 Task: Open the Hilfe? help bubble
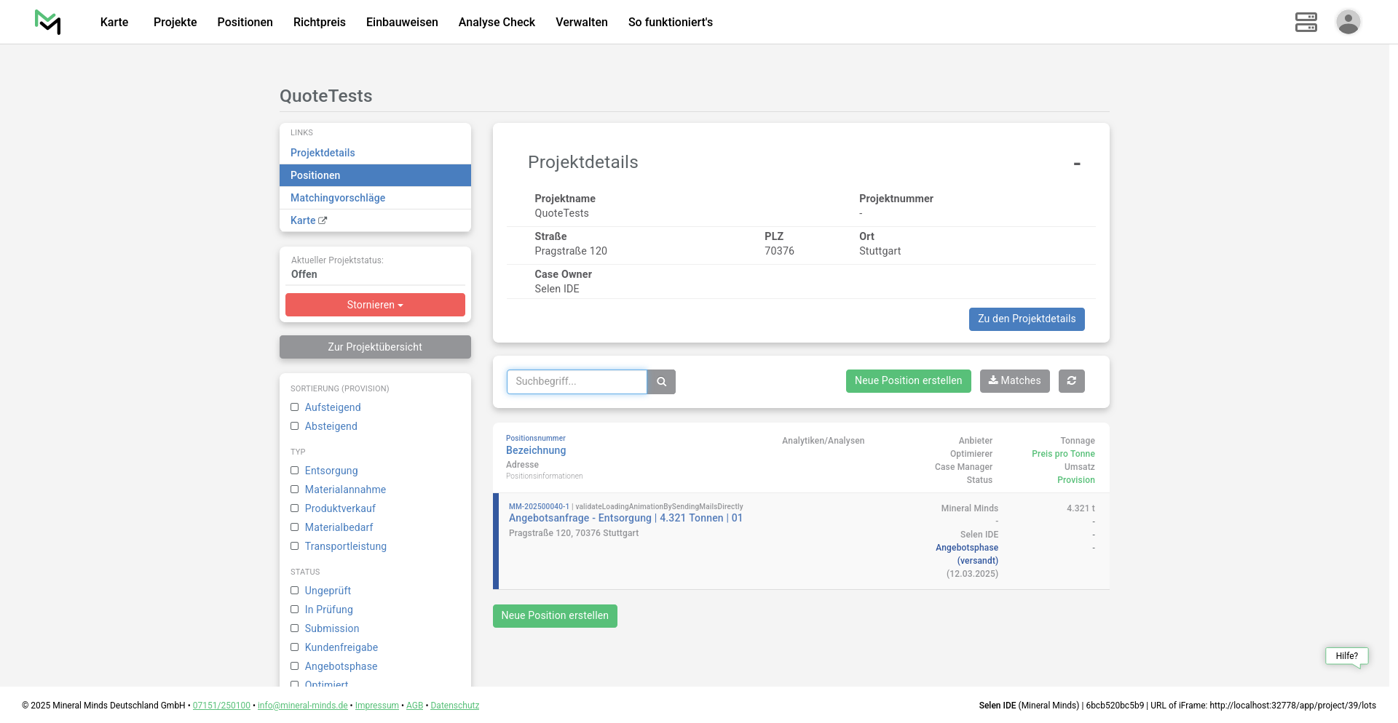pyautogui.click(x=1346, y=656)
